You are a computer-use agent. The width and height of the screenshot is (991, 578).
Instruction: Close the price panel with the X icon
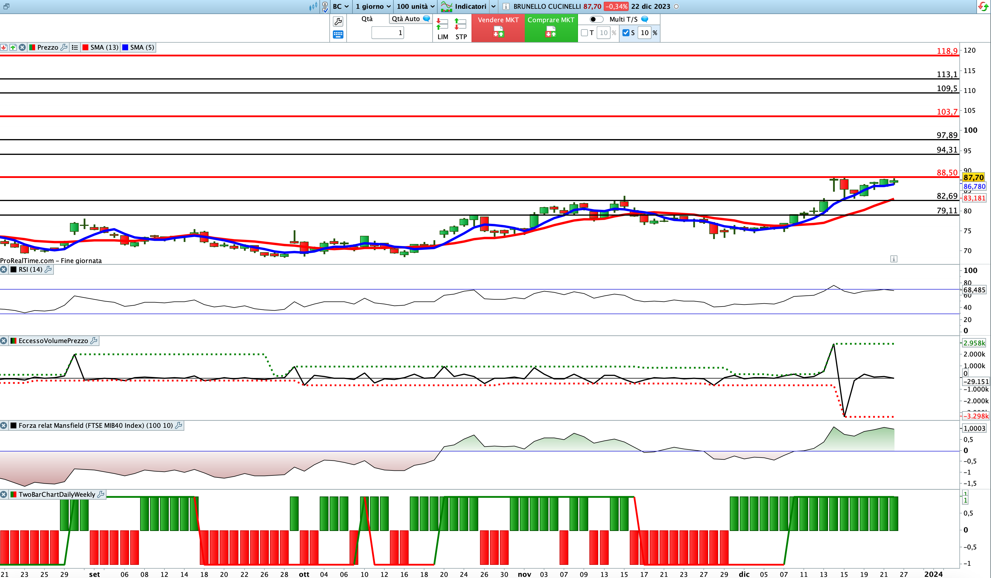click(x=23, y=48)
